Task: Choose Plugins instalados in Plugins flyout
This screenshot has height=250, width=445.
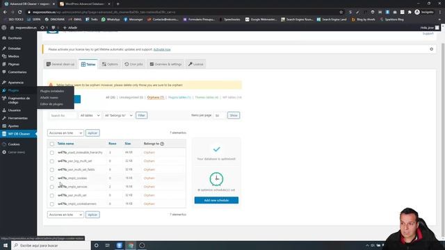Action: point(52,91)
